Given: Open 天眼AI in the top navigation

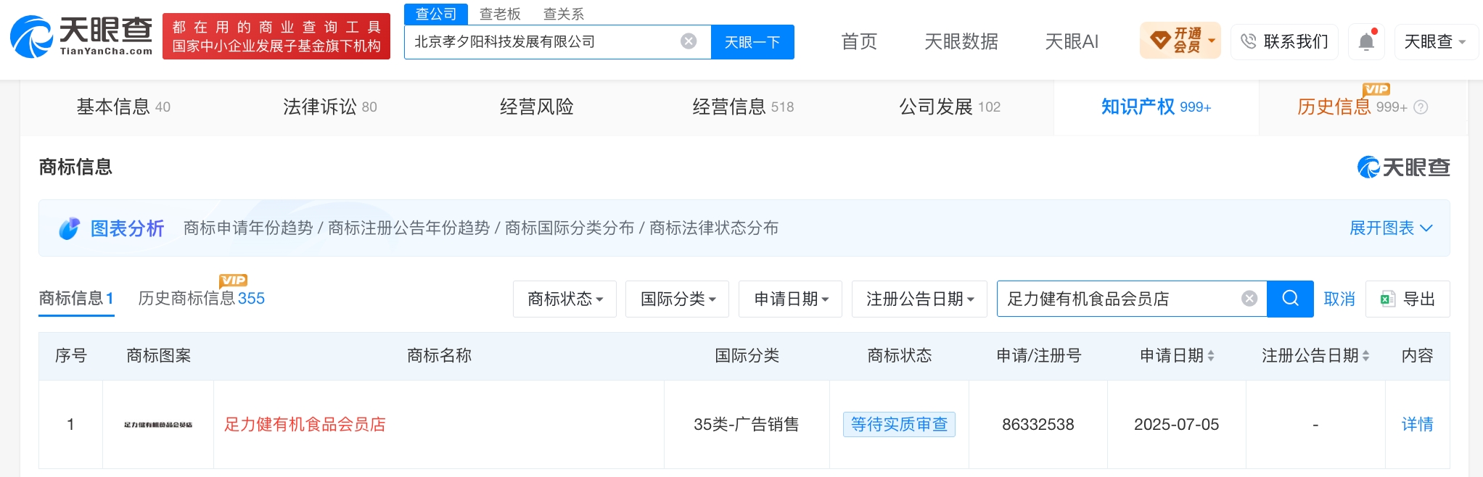Looking at the screenshot, I should (x=1072, y=41).
